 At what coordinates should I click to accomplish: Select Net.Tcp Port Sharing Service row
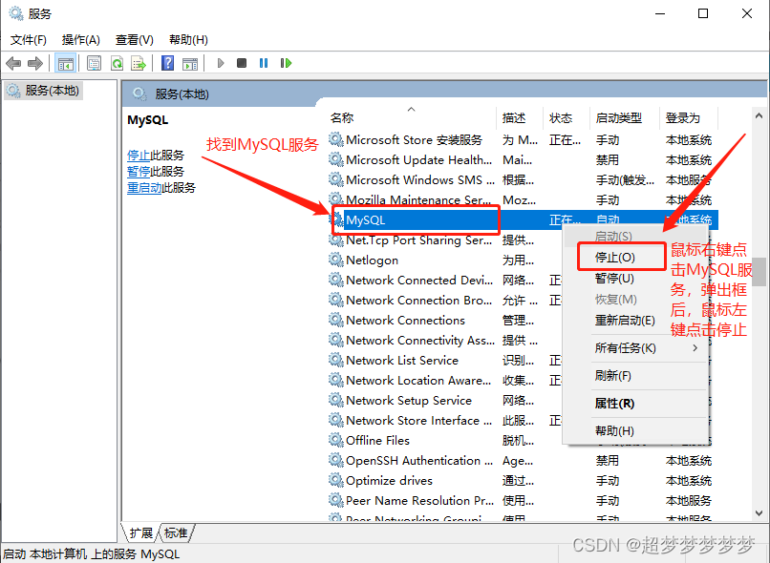[x=444, y=240]
